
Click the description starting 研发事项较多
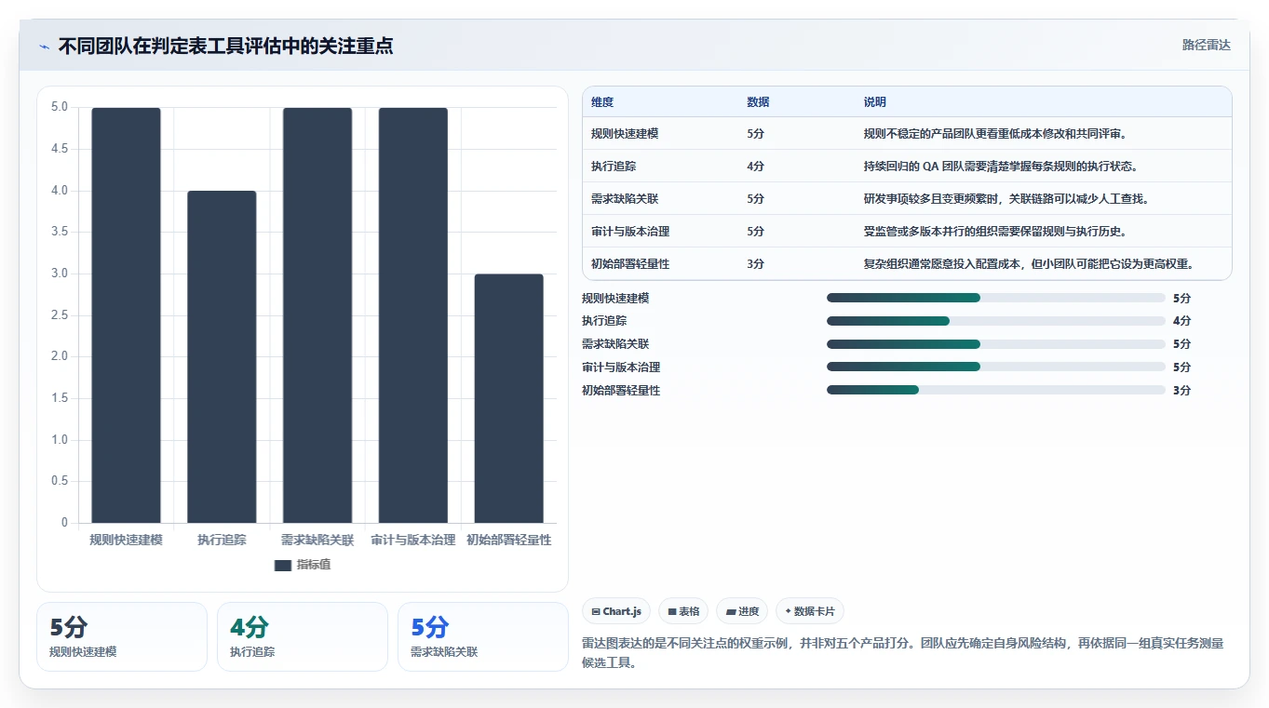coord(1006,199)
